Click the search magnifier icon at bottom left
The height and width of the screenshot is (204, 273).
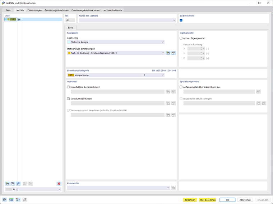coord(4,200)
